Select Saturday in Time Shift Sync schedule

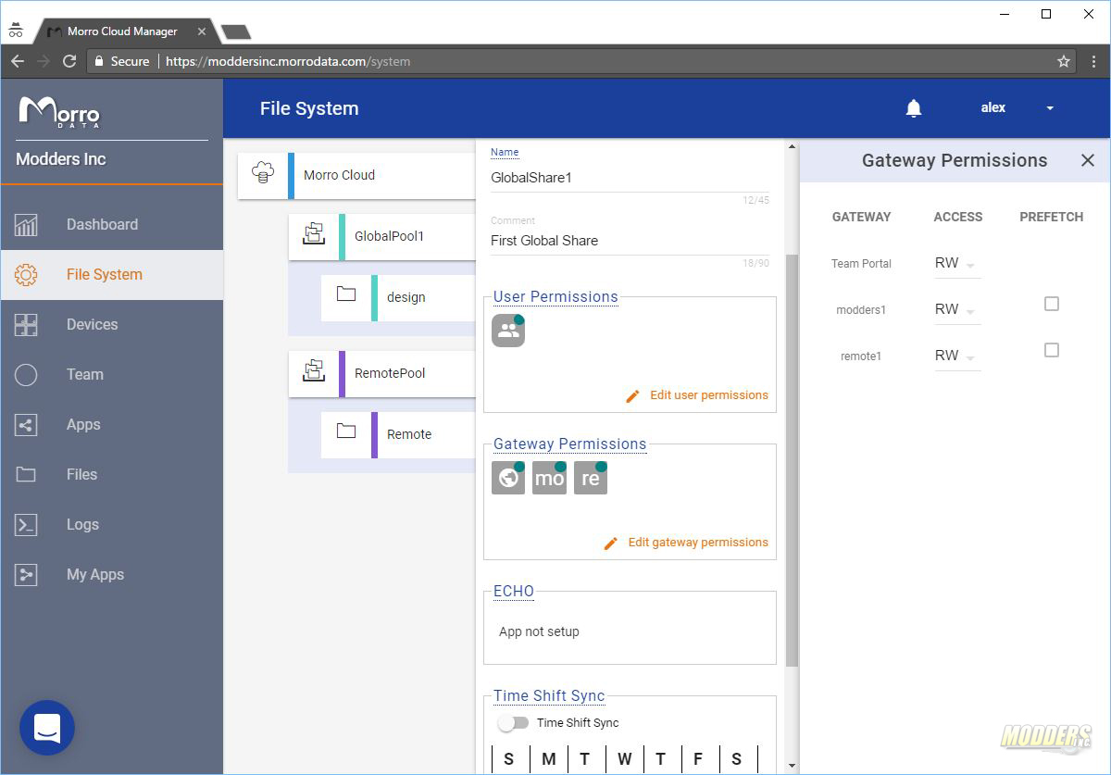click(x=736, y=759)
